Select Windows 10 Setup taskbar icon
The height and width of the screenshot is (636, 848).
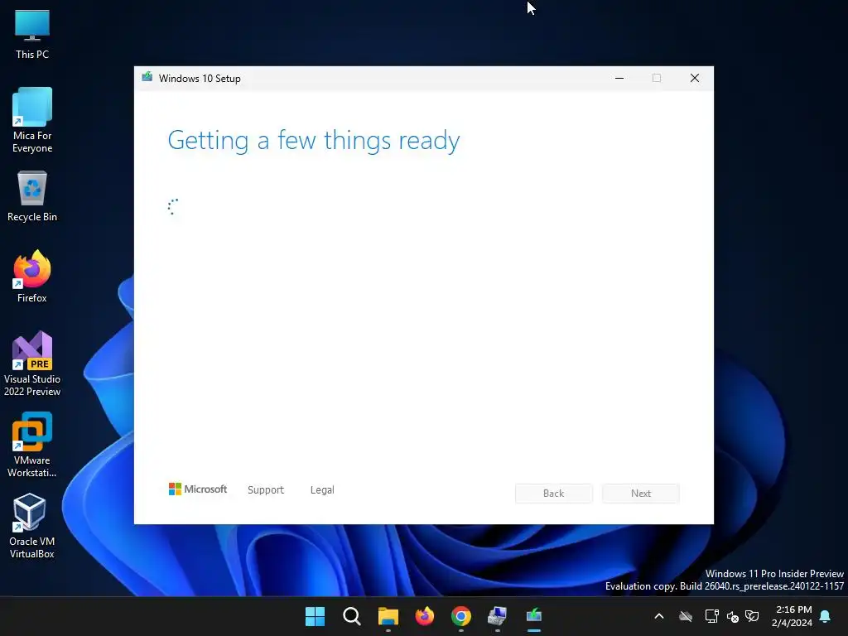(x=534, y=616)
